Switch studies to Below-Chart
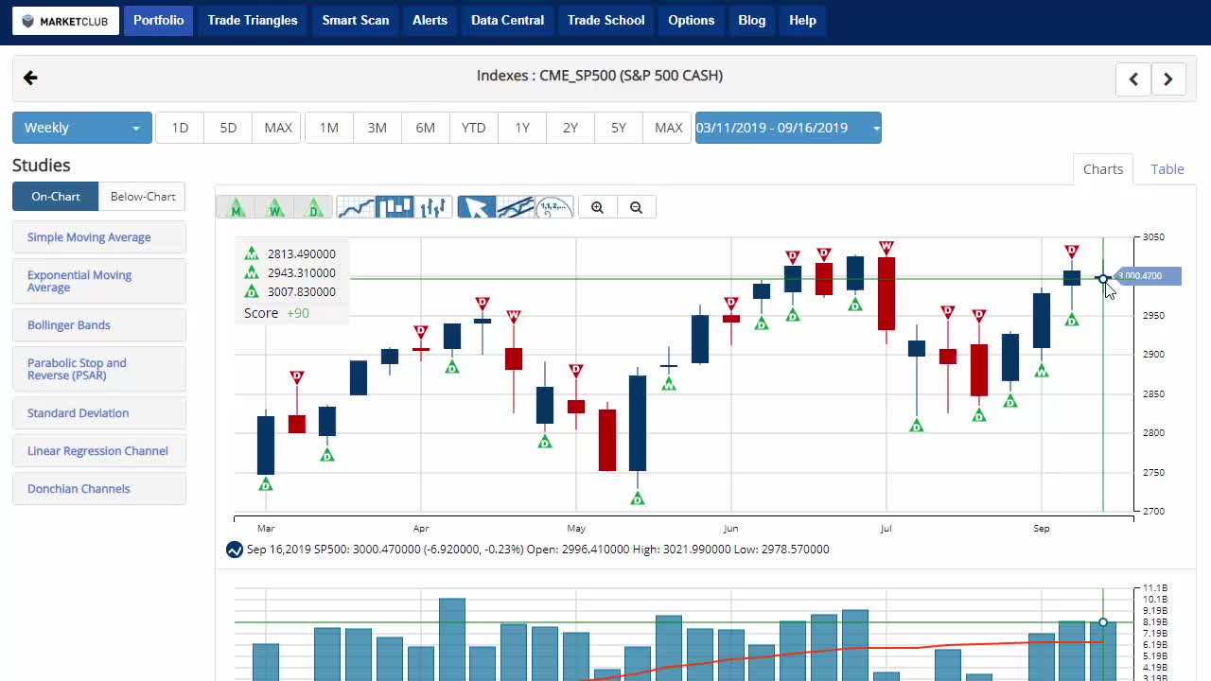1211x681 pixels. click(x=143, y=197)
